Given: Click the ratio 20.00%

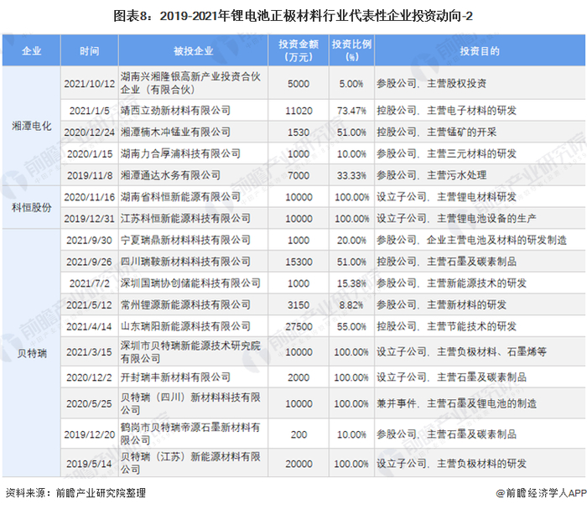Looking at the screenshot, I should pos(351,241).
